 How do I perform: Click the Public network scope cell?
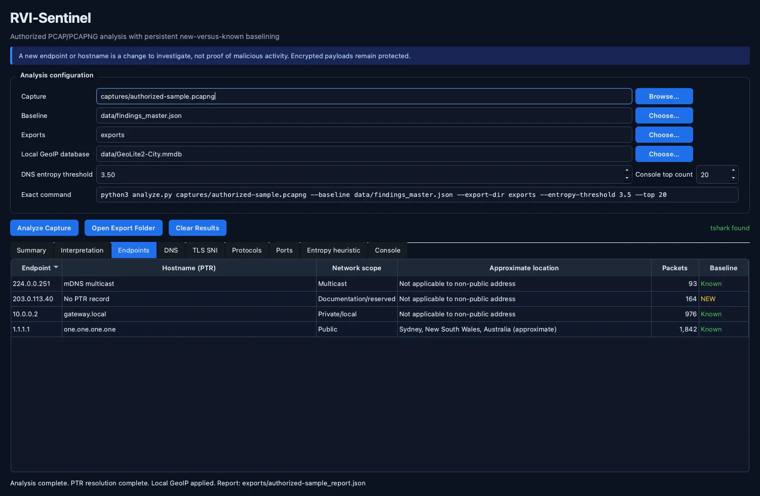tap(357, 329)
